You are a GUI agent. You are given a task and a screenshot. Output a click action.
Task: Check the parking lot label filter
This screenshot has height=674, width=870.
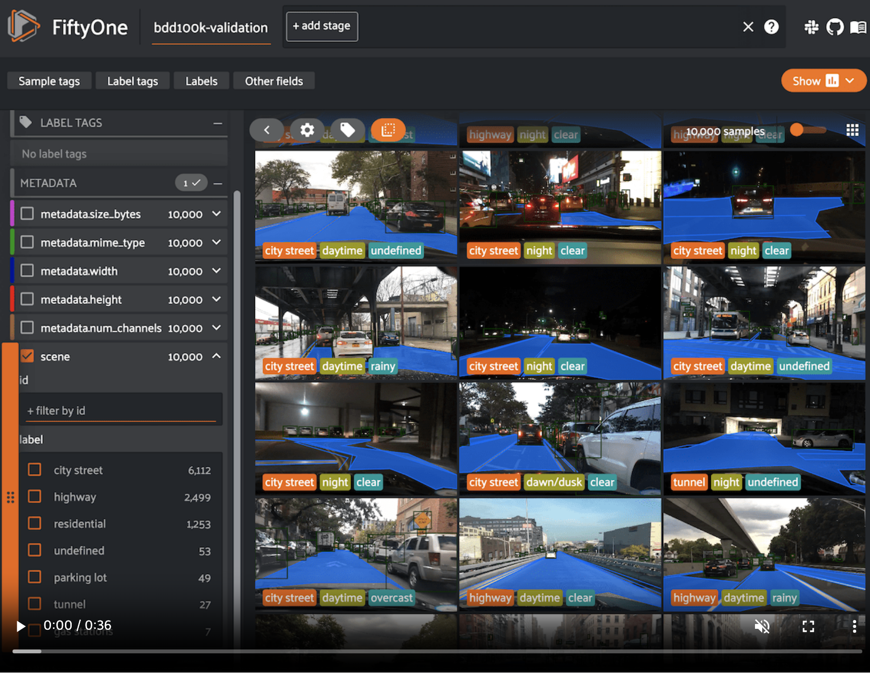[x=34, y=576]
